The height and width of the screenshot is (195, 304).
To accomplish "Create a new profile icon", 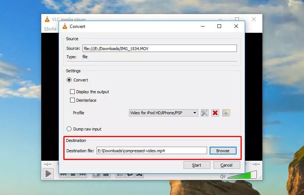I will pyautogui.click(x=226, y=113).
